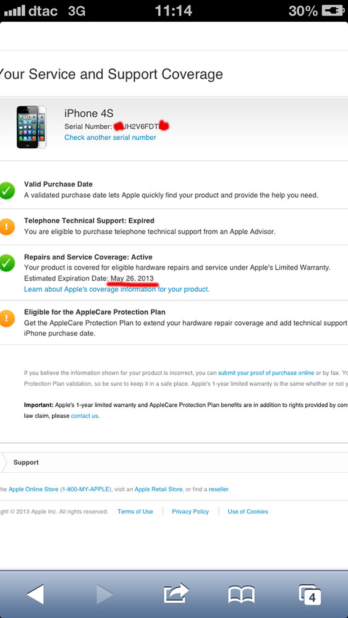Viewport: 348px width, 618px height.
Task: Tap the Safari forward arrow
Action: coord(104,593)
